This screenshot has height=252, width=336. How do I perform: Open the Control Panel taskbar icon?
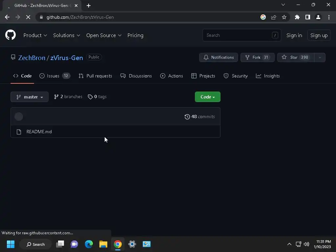[147, 244]
